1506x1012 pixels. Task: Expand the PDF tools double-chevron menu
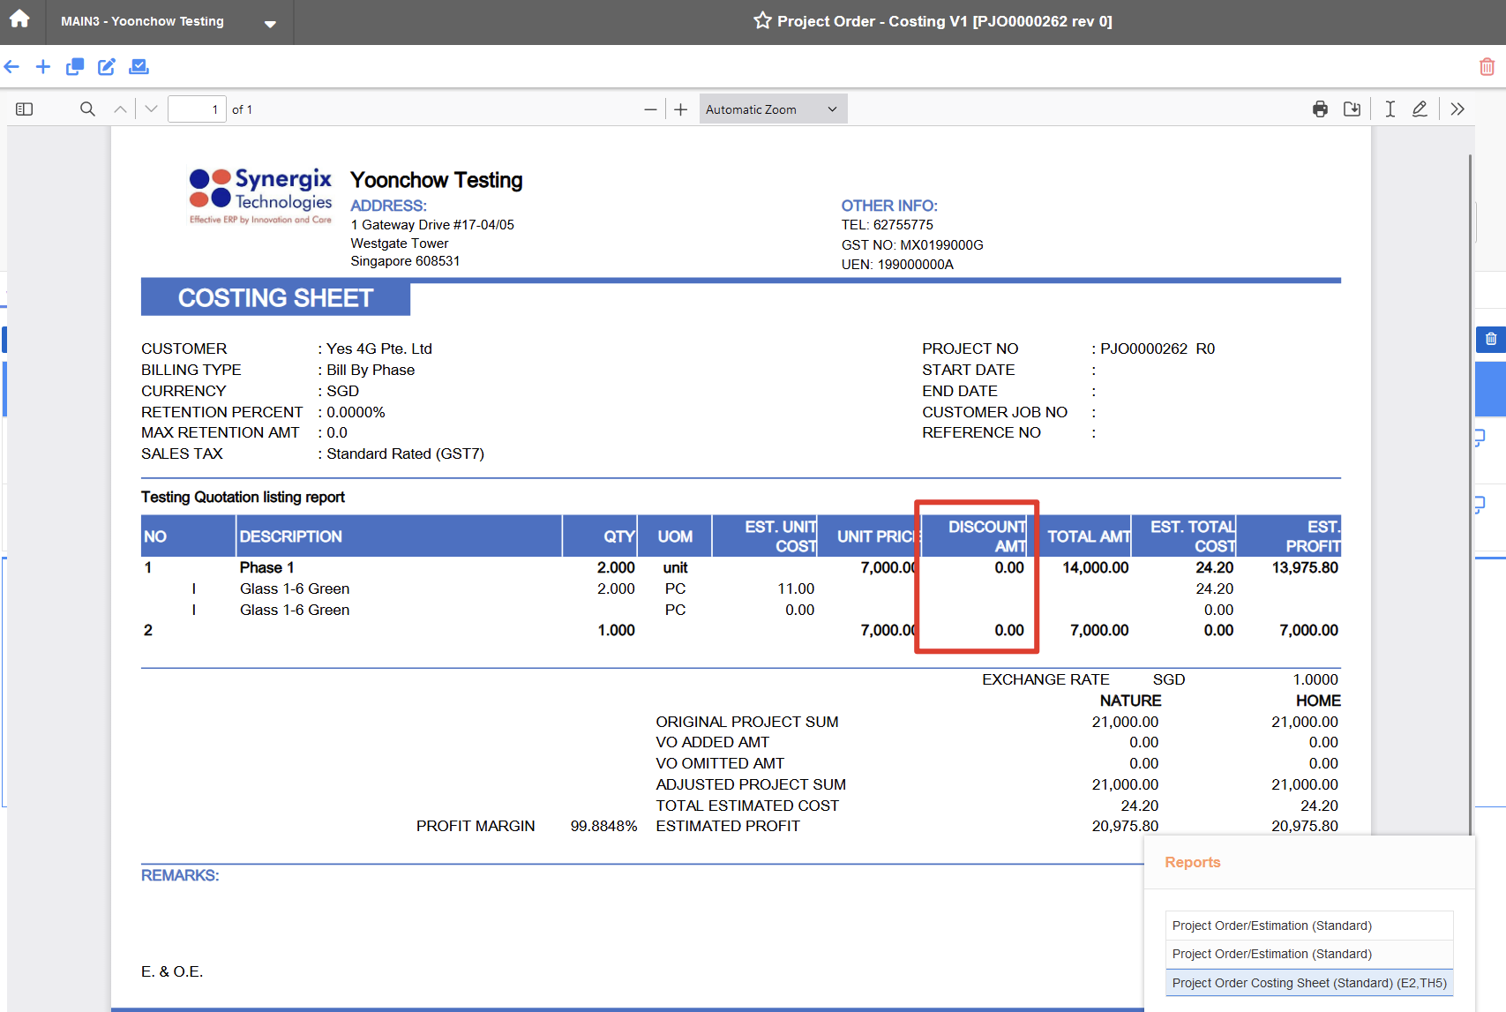(1457, 109)
